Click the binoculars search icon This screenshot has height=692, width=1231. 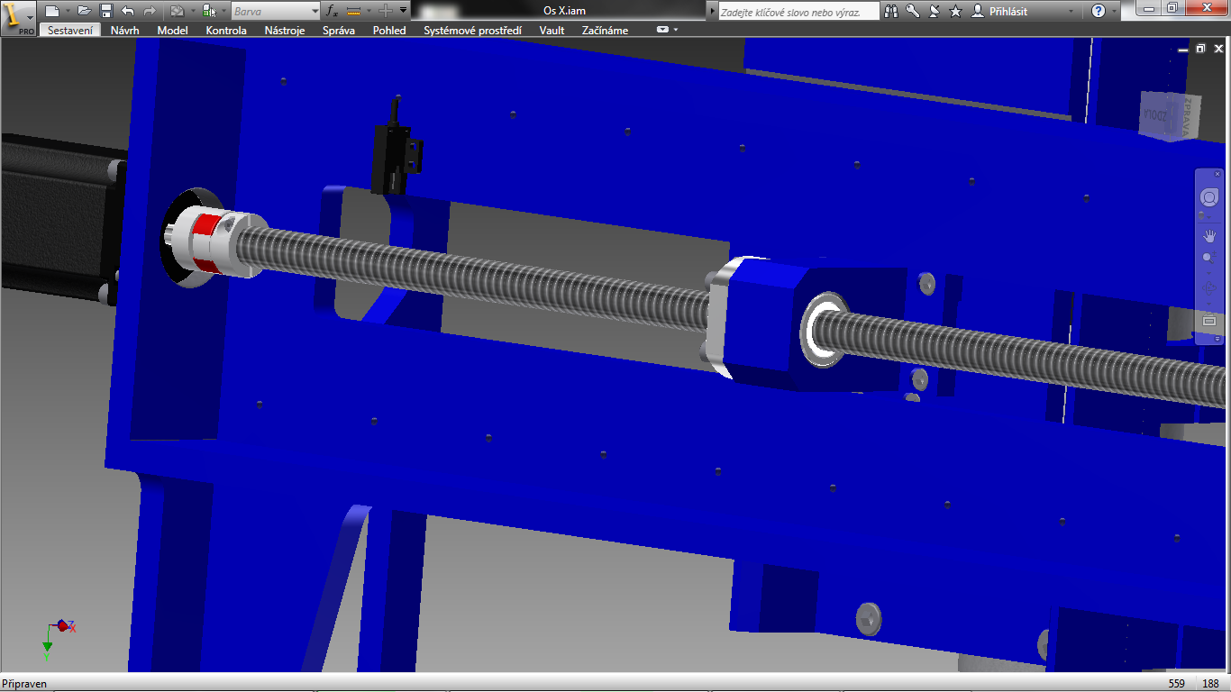click(891, 11)
